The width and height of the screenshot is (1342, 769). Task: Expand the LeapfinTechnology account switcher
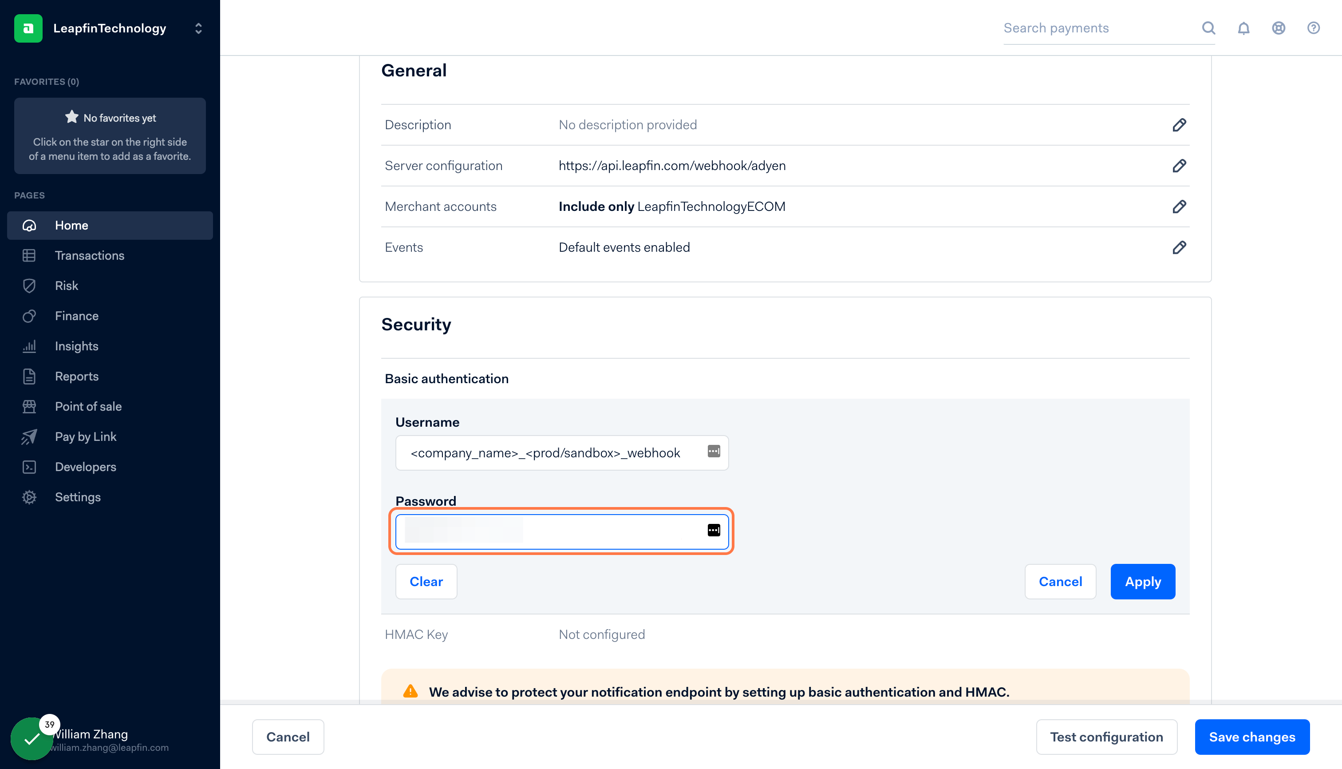coord(198,28)
